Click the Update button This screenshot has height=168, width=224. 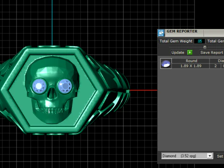(x=178, y=52)
